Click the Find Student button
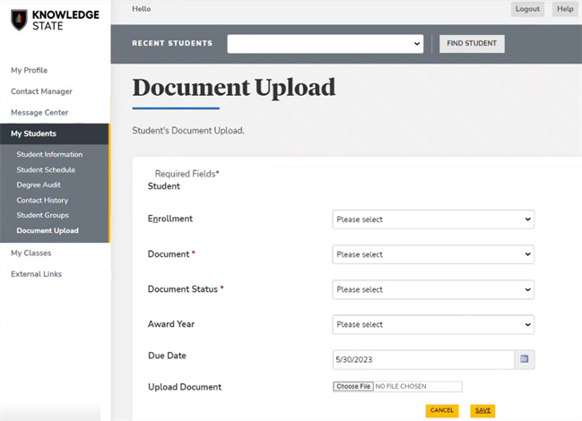Viewport: 582px width, 421px height. pyautogui.click(x=472, y=44)
